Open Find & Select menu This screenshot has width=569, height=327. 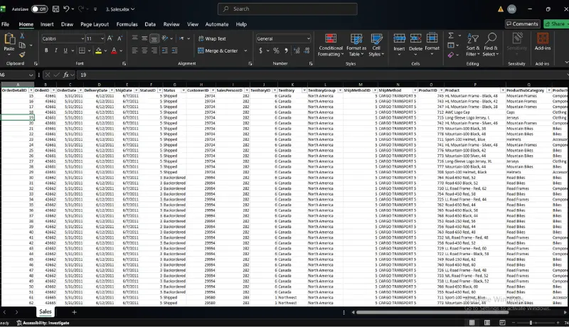coord(491,45)
